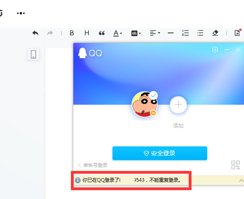Image resolution: width=244 pixels, height=199 pixels.
Task: Click the QQ penguin logo
Action: point(82,53)
